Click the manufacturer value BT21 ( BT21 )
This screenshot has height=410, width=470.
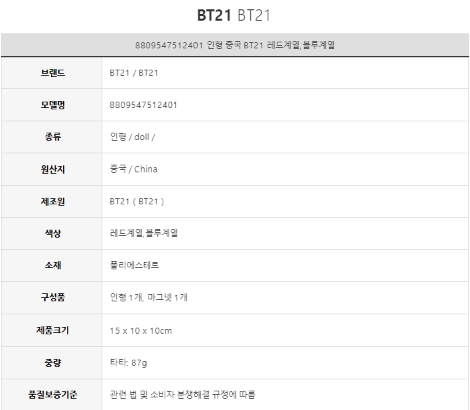[137, 201]
